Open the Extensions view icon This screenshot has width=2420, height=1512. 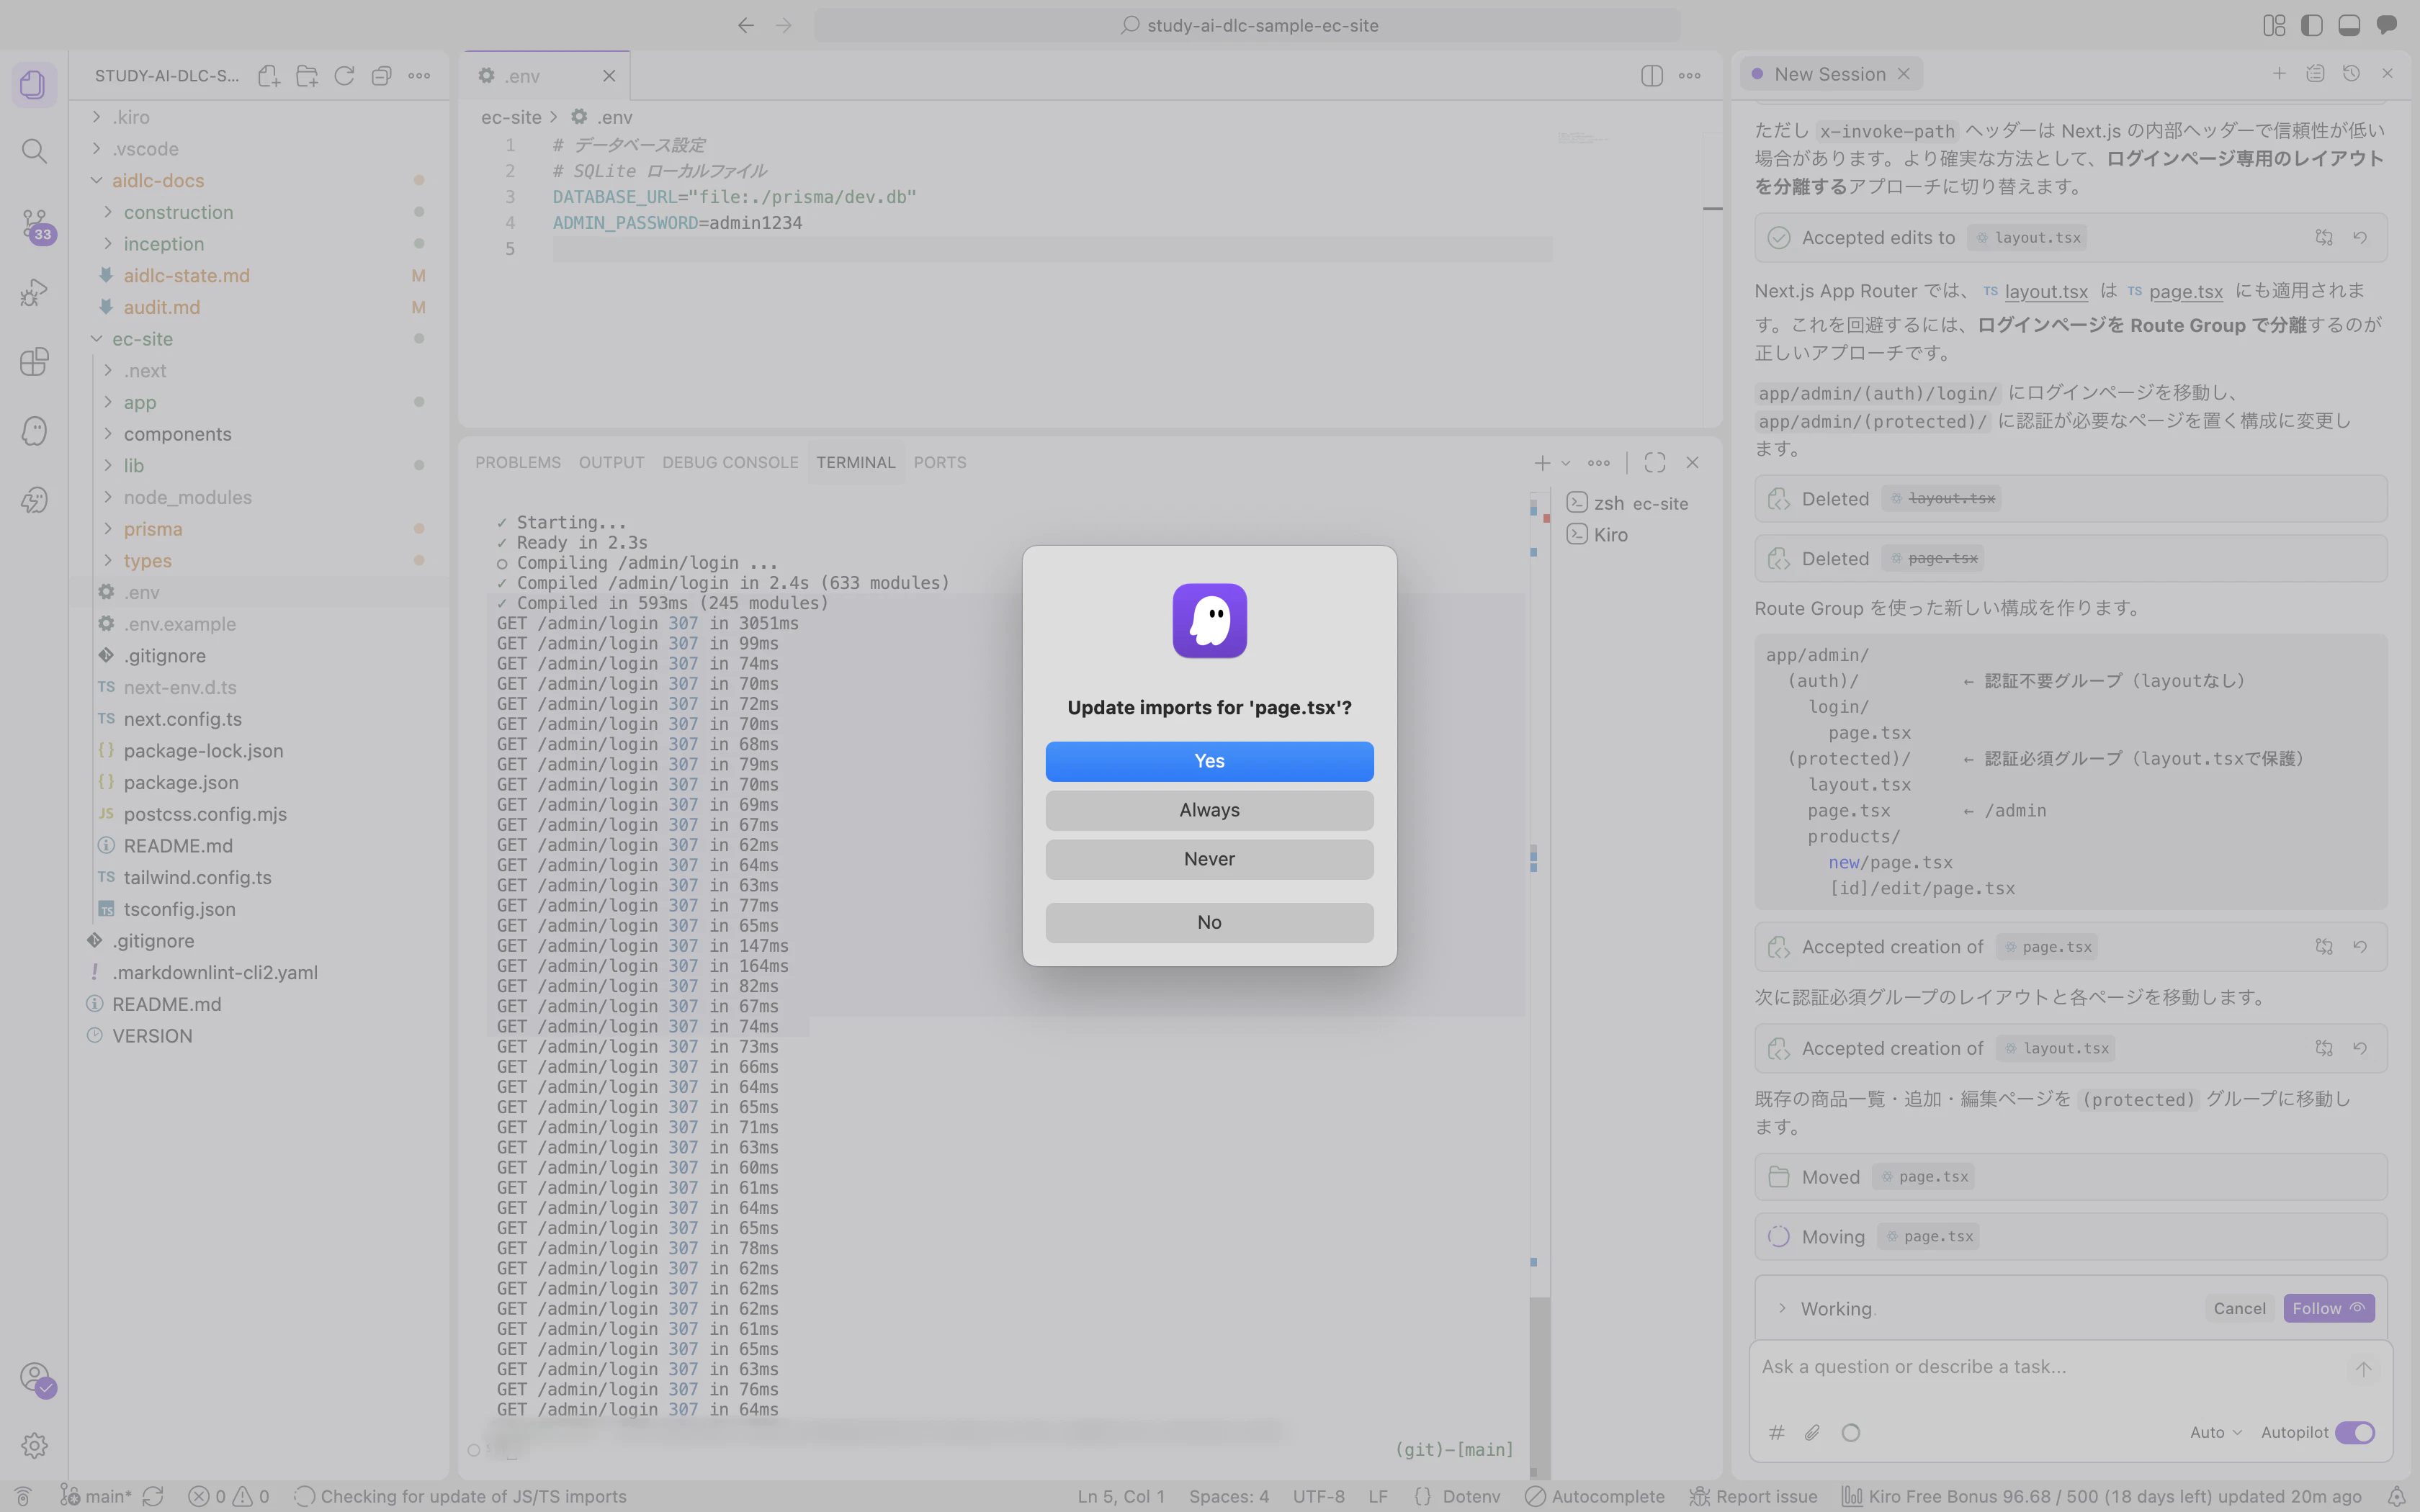click(33, 361)
